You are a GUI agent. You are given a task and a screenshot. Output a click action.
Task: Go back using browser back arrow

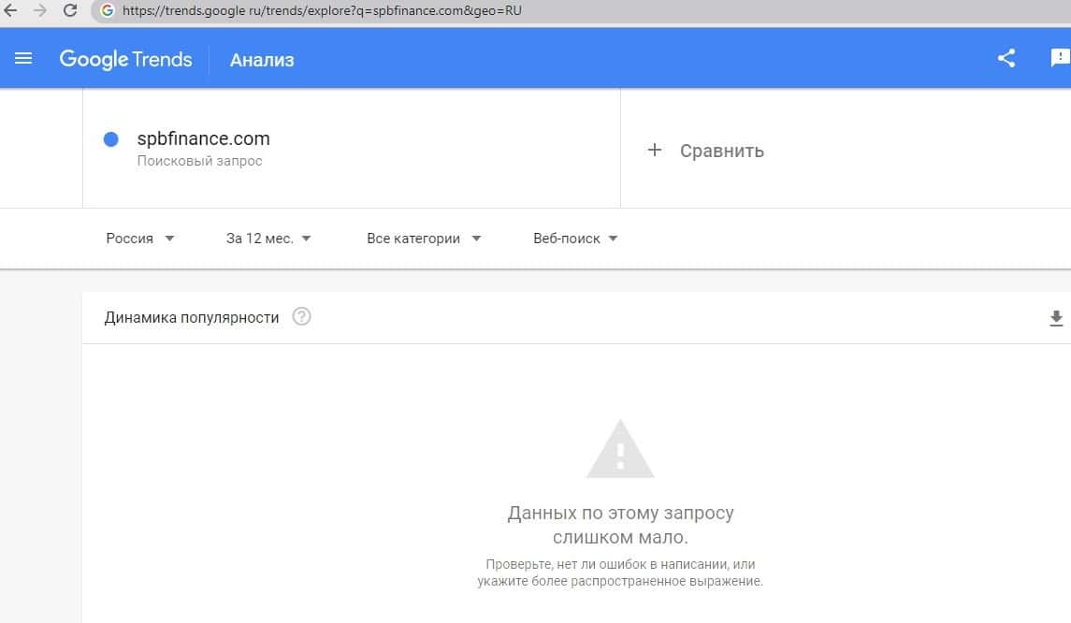click(11, 11)
